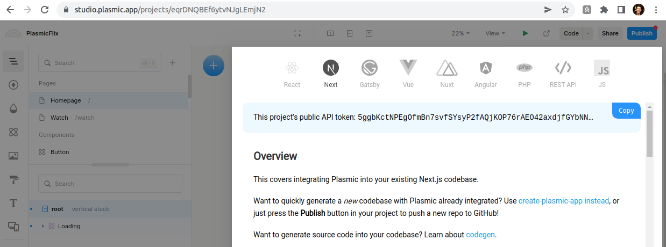Click the insert text block icon
The image size is (666, 247).
tap(369, 33)
